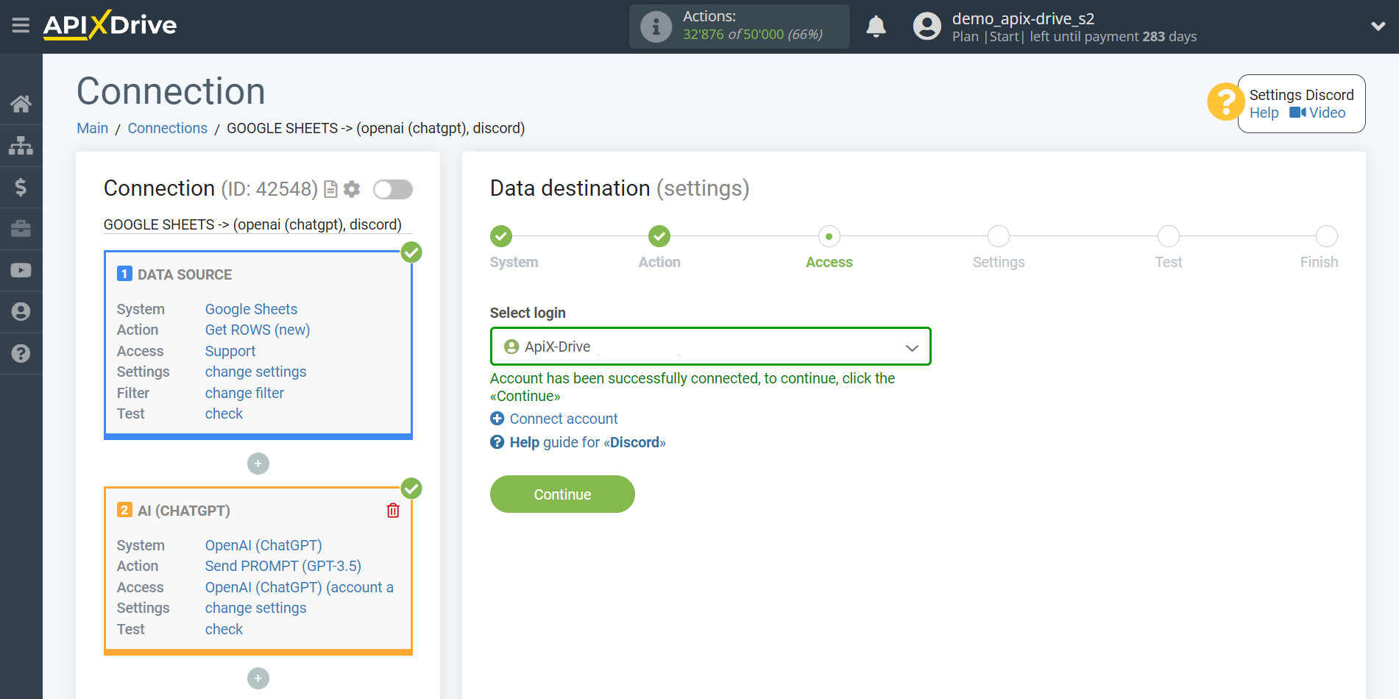
Task: Open Get ROWS (new) action link
Action: (x=258, y=330)
